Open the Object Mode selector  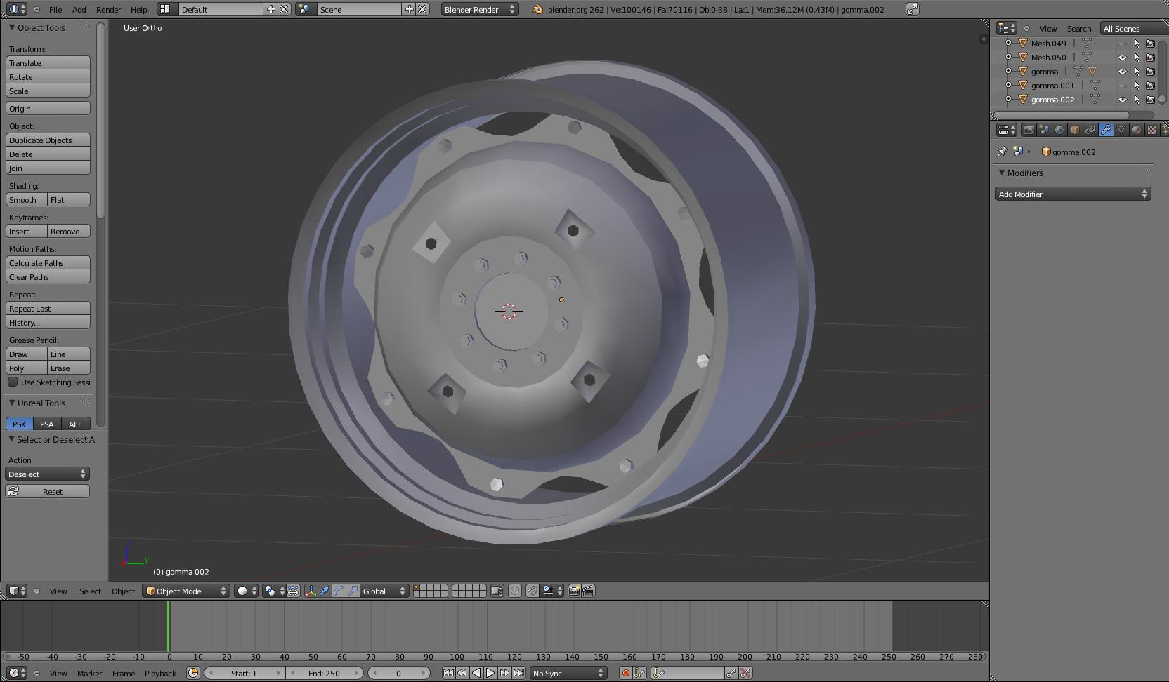pos(186,591)
